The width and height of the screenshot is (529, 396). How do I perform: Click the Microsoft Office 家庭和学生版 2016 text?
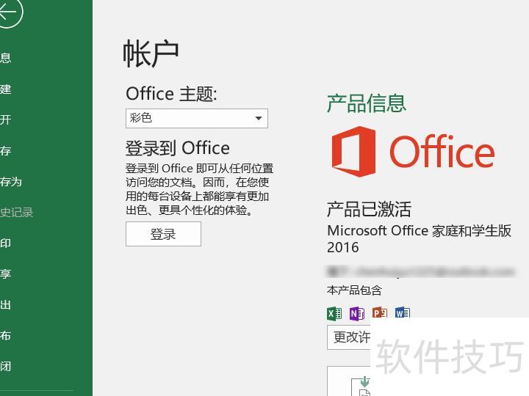419,239
